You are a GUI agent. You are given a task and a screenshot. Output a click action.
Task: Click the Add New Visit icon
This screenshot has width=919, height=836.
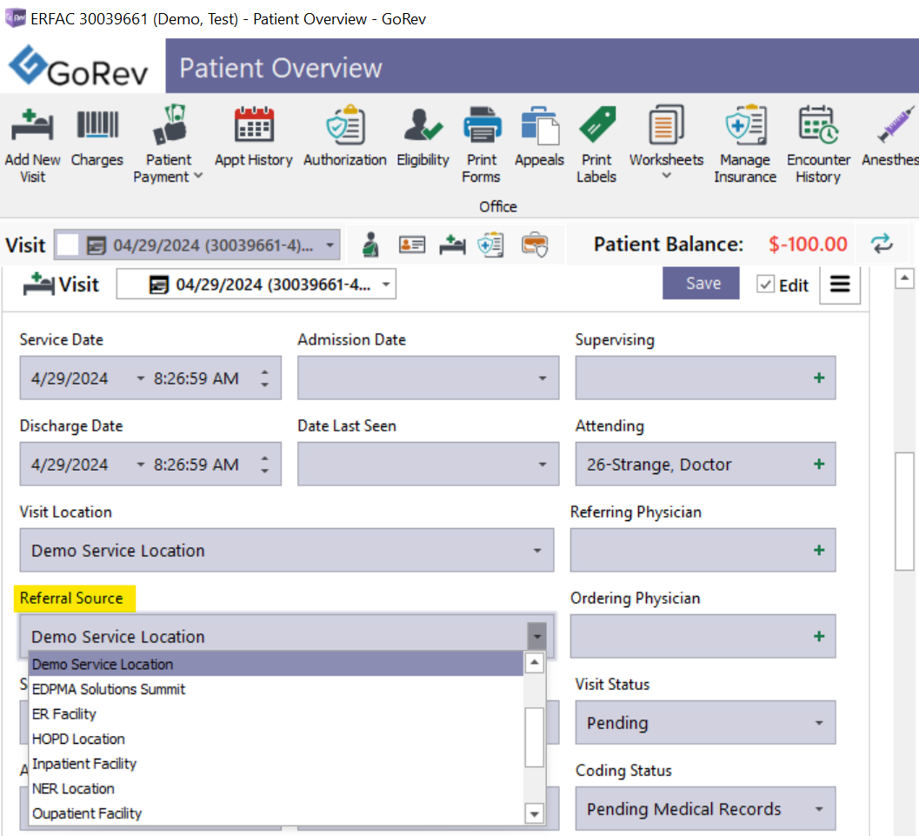tap(32, 125)
